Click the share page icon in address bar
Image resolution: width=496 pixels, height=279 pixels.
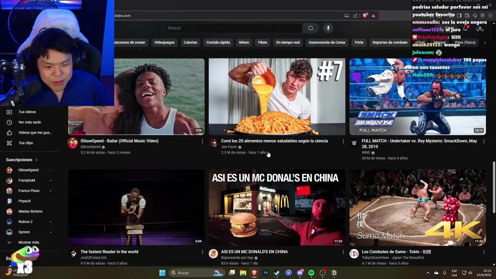pyautogui.click(x=355, y=15)
